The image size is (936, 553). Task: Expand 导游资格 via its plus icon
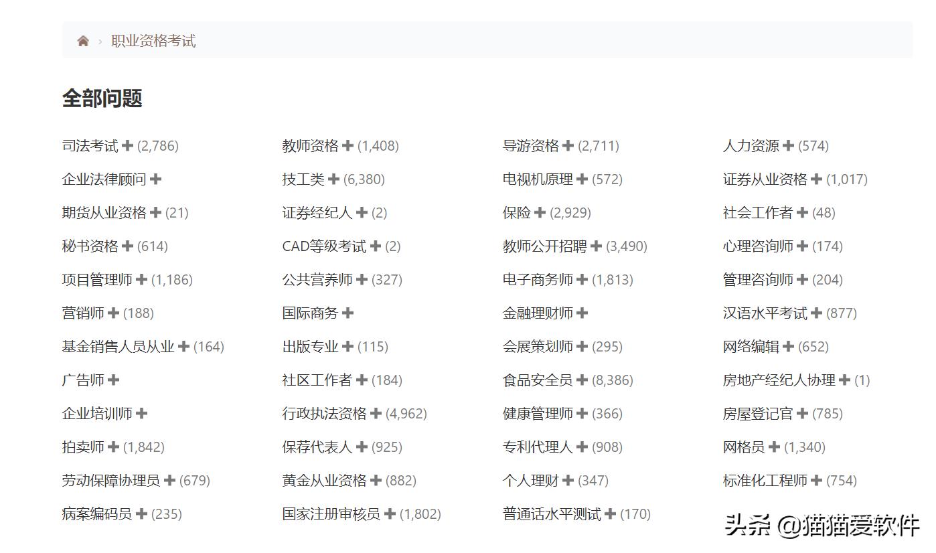pos(567,145)
